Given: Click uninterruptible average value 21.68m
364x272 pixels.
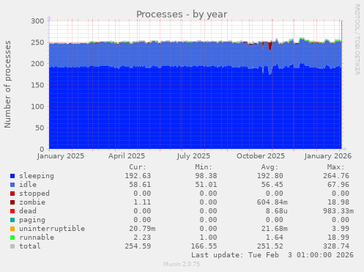Looking at the screenshot, I should pyautogui.click(x=275, y=229).
